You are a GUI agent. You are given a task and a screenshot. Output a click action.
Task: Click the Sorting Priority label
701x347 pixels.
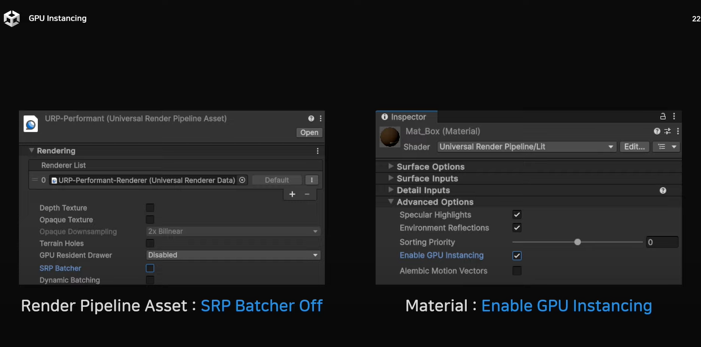click(427, 242)
